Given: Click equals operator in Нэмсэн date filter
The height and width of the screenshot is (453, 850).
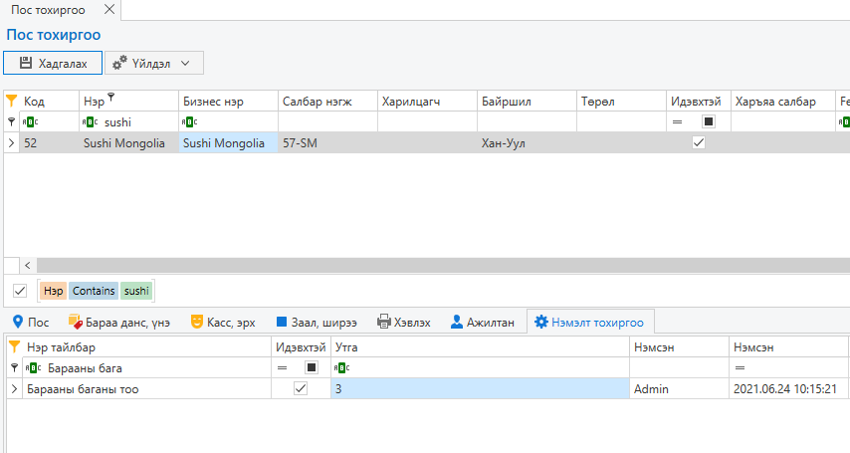Looking at the screenshot, I should 740,367.
